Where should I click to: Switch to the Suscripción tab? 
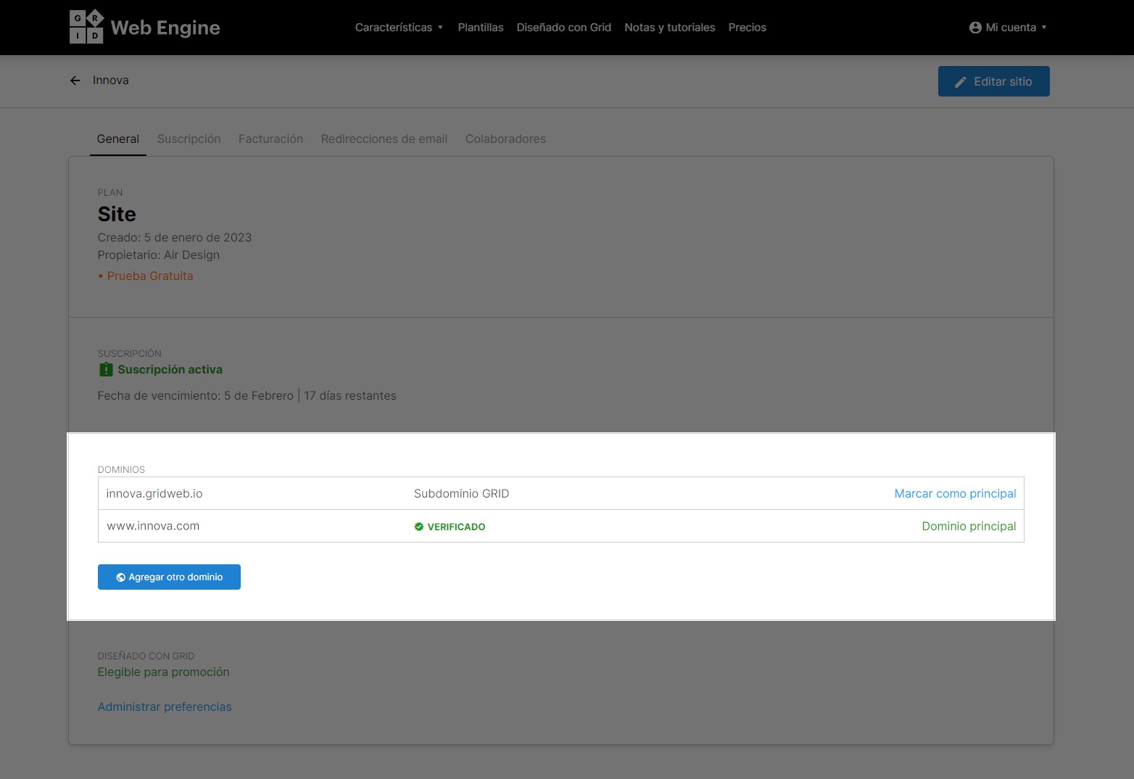tap(189, 139)
